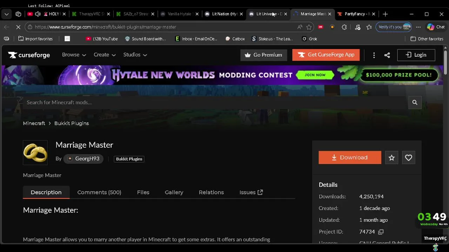The width and height of the screenshot is (449, 252).
Task: Add Marriage Master to favorites star
Action: [391, 158]
